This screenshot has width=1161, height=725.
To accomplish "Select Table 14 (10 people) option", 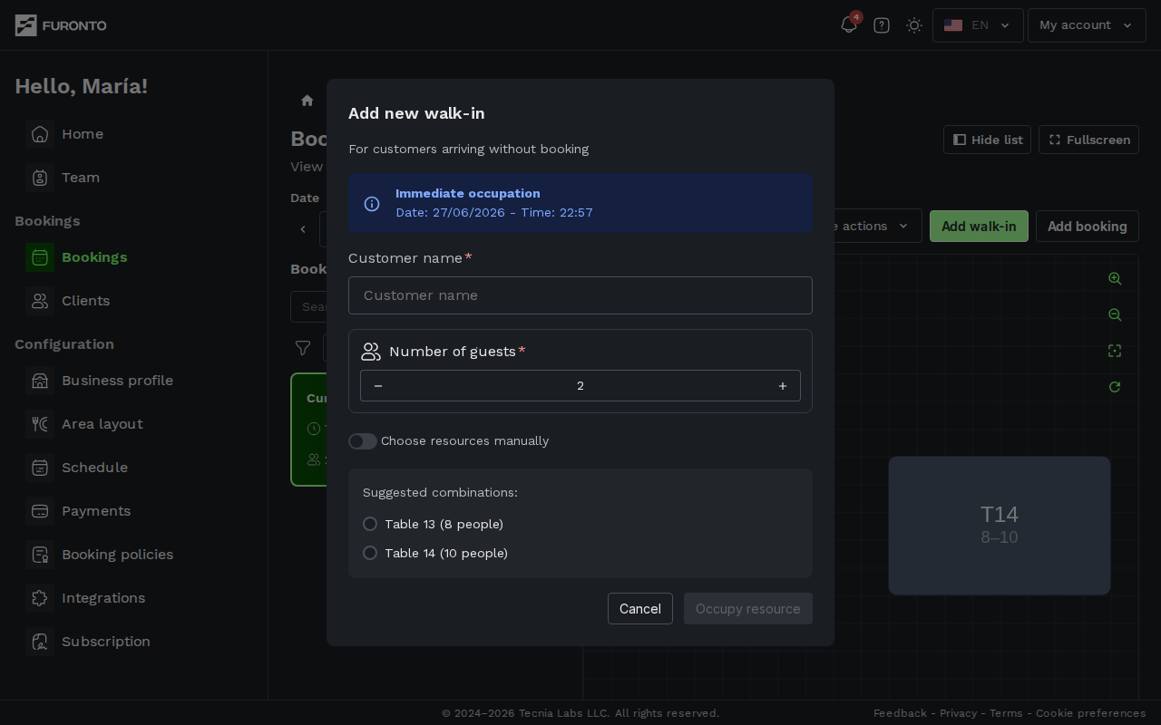I will [x=370, y=553].
